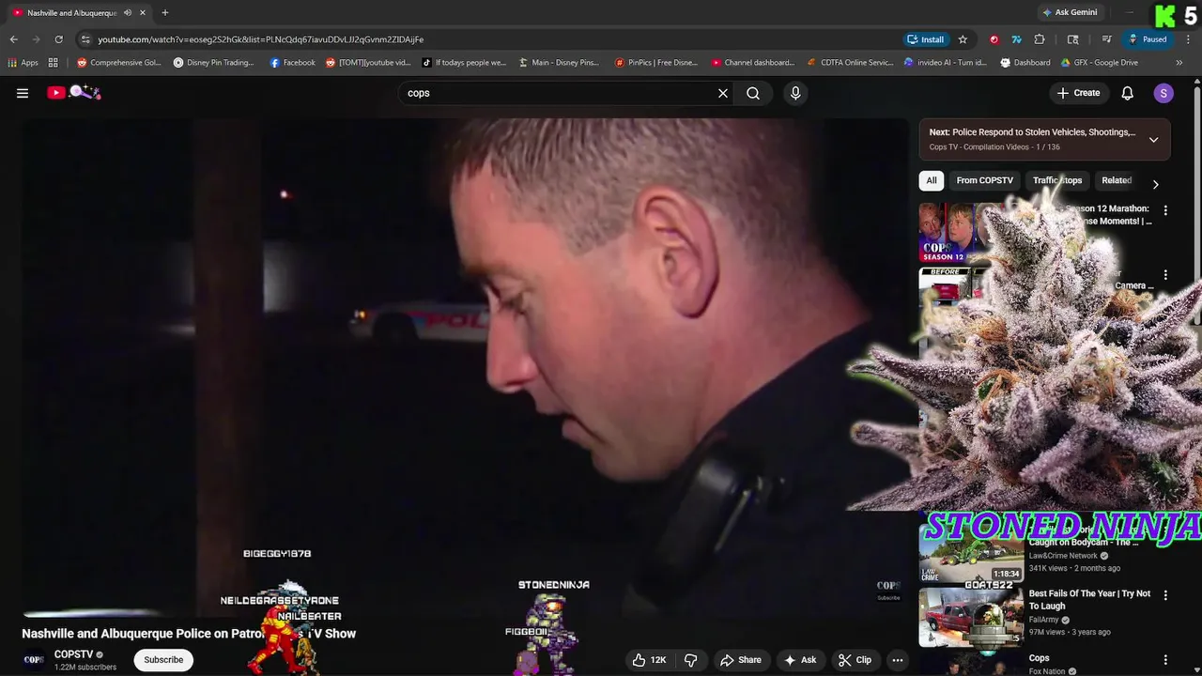Open the Comprehensive Gol... bookmark

point(118,63)
